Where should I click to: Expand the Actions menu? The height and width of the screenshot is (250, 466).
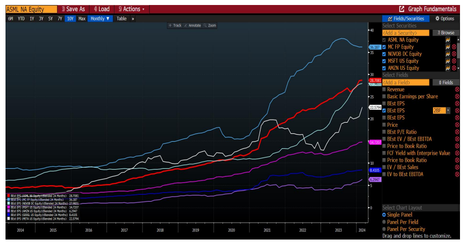tap(131, 9)
